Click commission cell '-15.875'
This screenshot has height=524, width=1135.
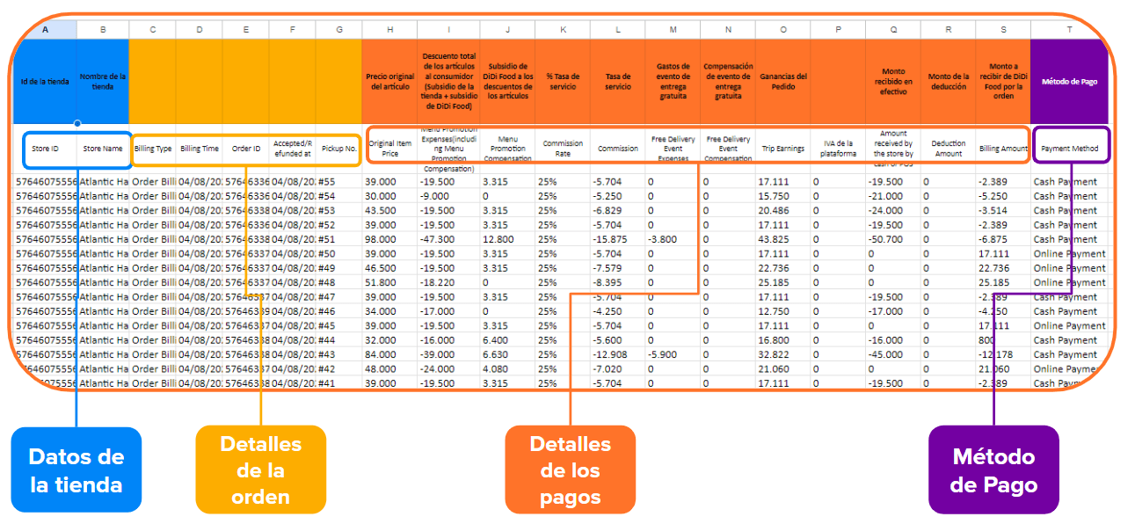[617, 239]
